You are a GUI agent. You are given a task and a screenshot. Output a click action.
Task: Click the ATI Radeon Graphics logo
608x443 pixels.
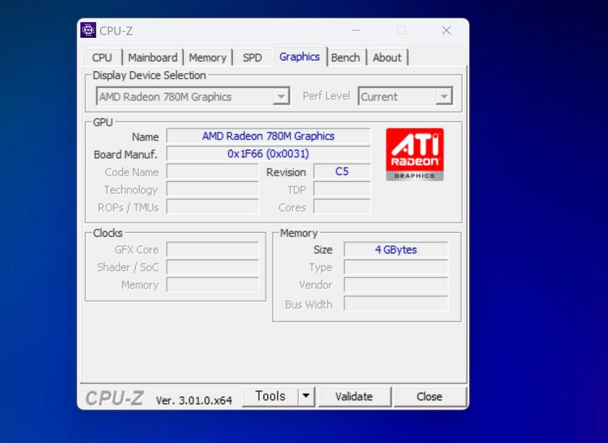click(x=415, y=155)
